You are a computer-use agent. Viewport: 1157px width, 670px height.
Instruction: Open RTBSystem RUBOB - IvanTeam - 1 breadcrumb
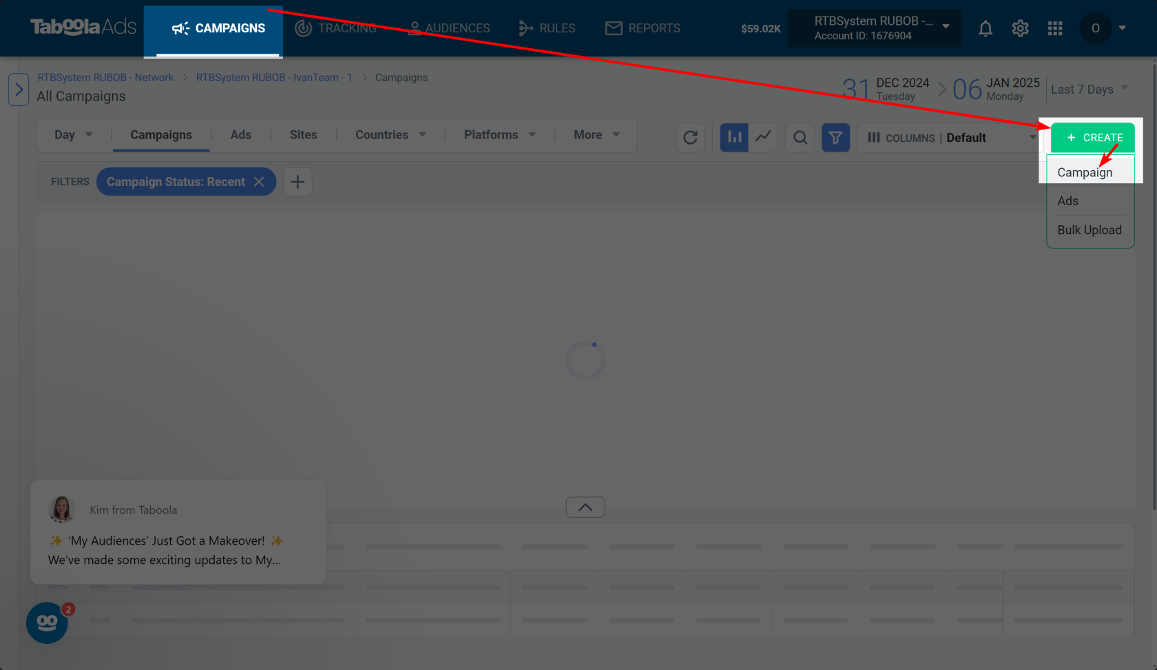[x=274, y=77]
